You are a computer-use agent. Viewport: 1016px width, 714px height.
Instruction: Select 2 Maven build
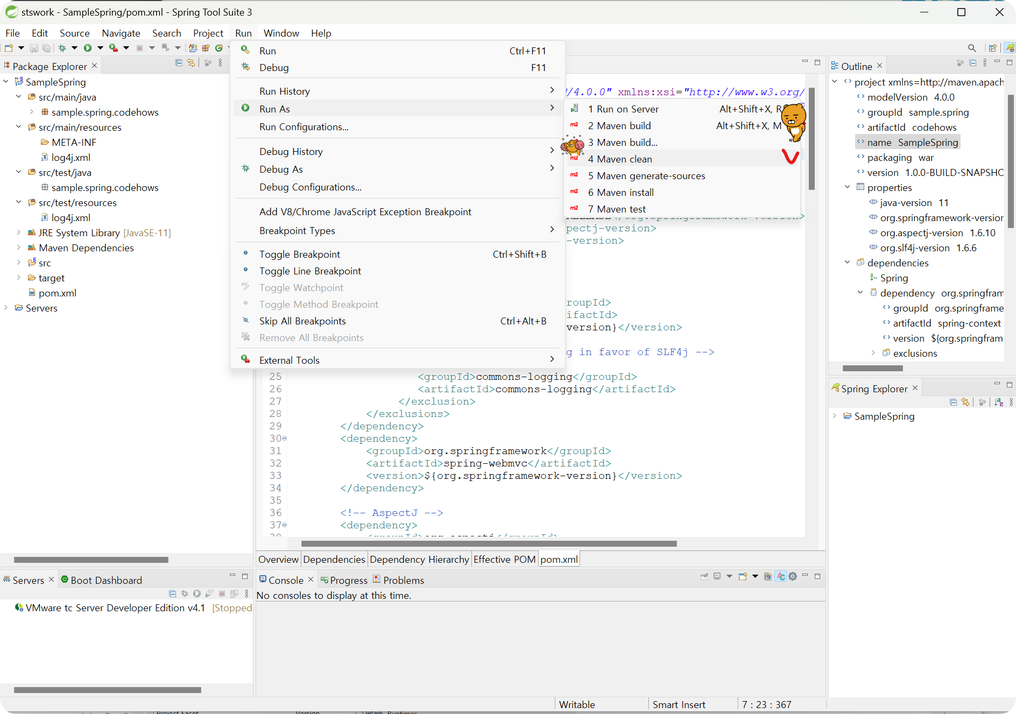(682, 125)
